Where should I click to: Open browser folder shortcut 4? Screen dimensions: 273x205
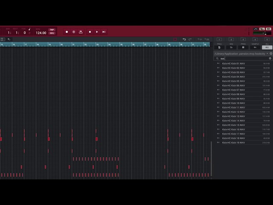(x=255, y=39)
